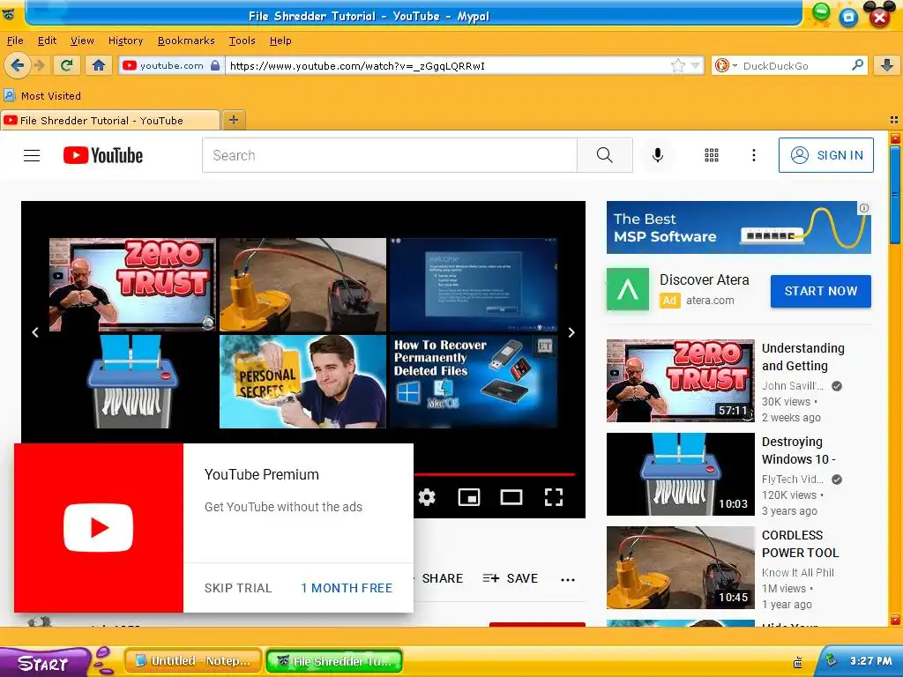Open the YouTube hamburger guide menu
The image size is (903, 677).
(x=32, y=155)
